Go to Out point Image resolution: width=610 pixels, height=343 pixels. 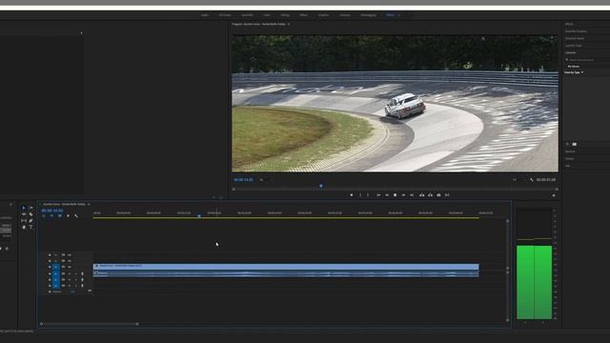pyautogui.click(x=412, y=194)
